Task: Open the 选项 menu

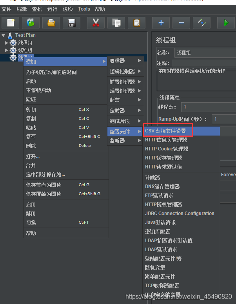Action: tap(67, 9)
